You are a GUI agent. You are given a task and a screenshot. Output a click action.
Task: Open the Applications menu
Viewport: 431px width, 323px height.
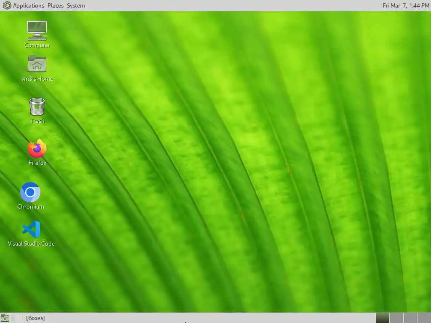[x=28, y=5]
